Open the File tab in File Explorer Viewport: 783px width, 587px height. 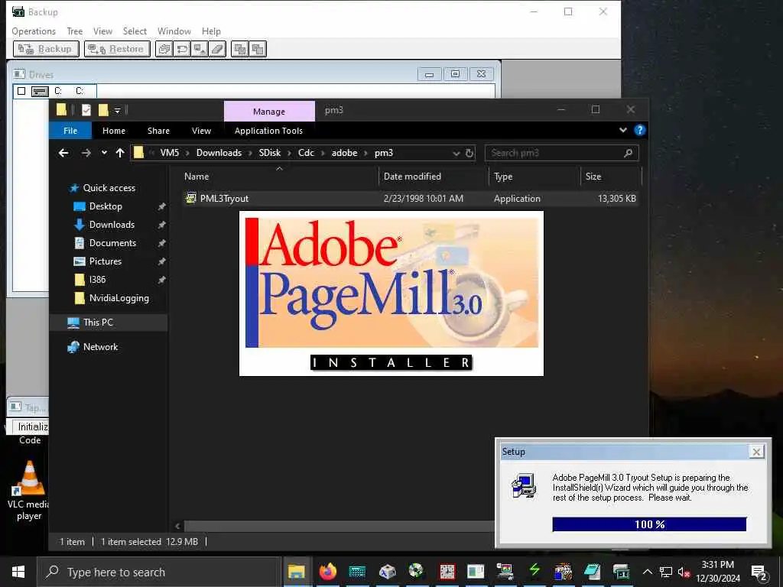70,130
